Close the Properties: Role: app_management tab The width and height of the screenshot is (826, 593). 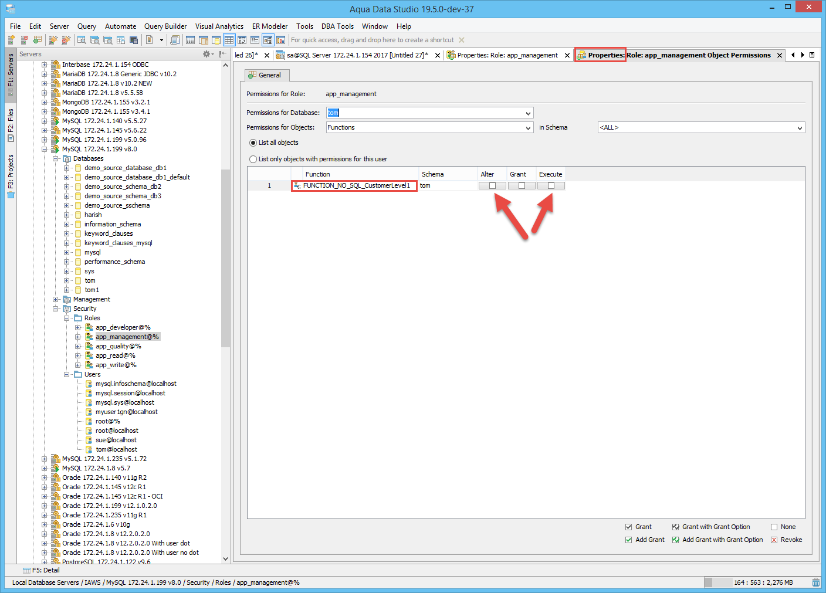[x=567, y=55]
